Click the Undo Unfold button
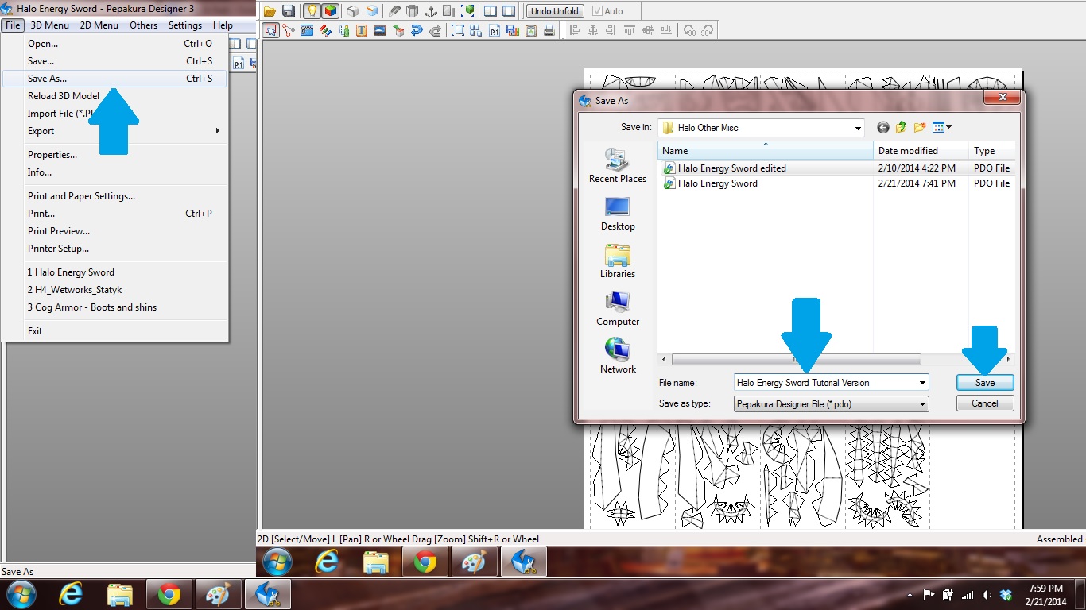This screenshot has height=610, width=1086. tap(555, 11)
